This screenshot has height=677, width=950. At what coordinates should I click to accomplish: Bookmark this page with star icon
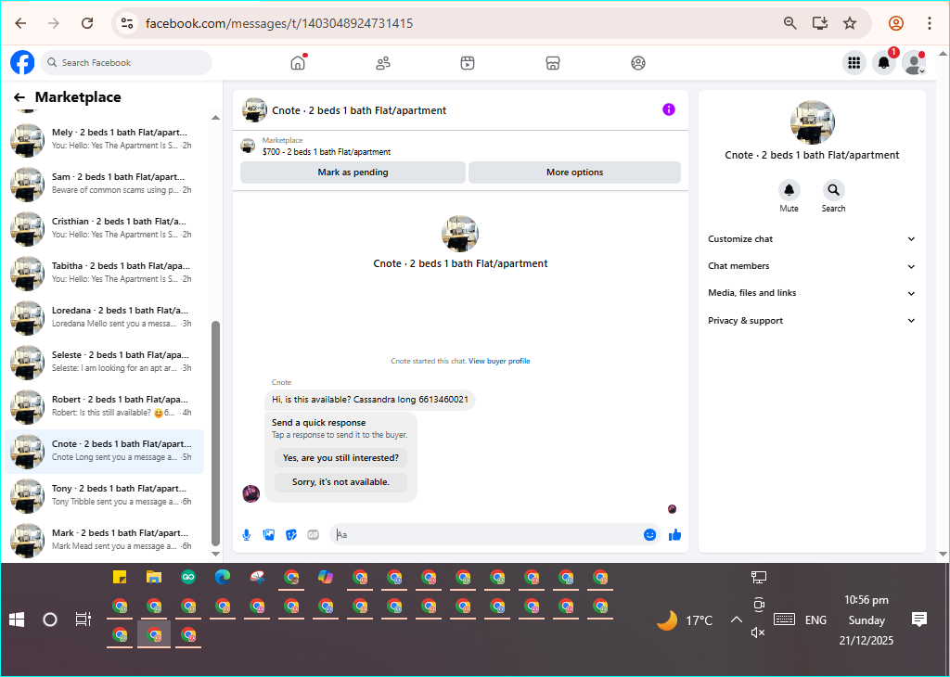pos(850,23)
